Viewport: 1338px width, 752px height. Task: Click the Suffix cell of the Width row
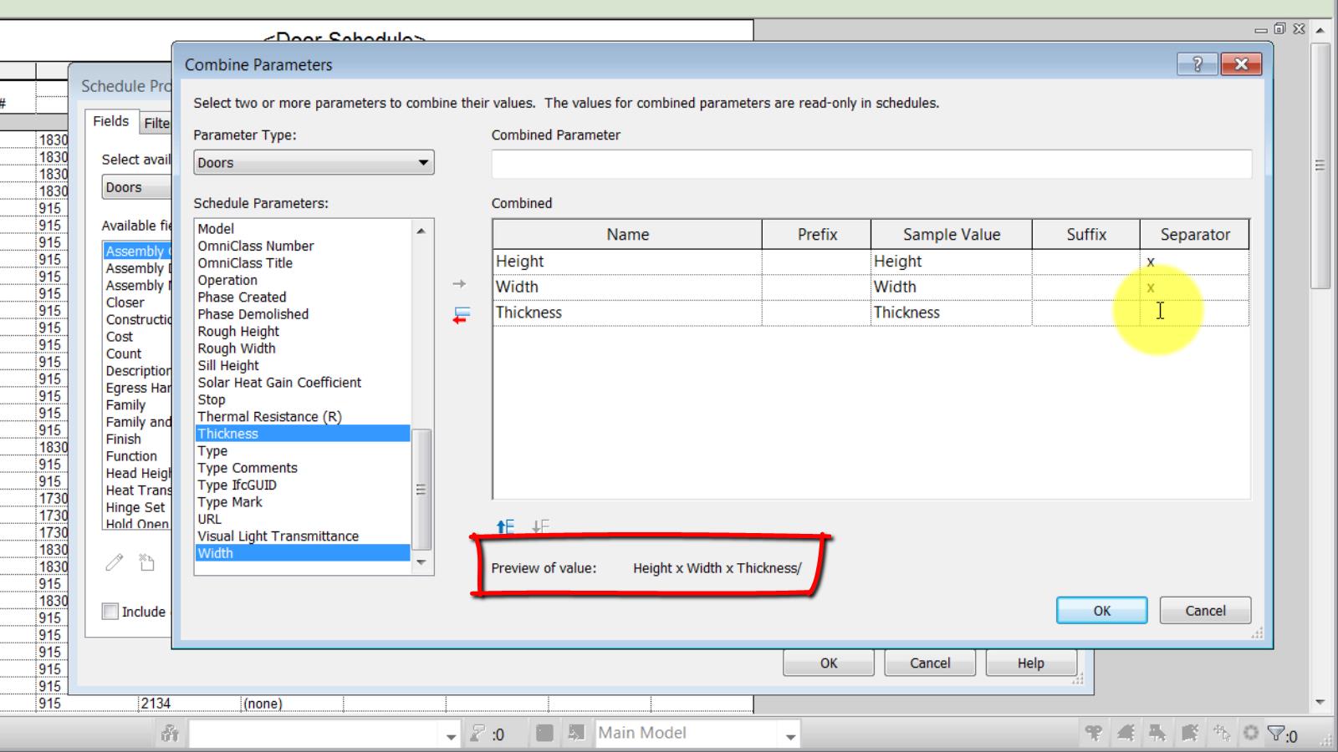click(x=1085, y=287)
